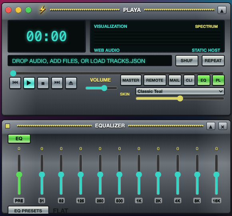Click the yellow square icon in Equalizer title bar
The width and height of the screenshot is (232, 216).
[8, 126]
